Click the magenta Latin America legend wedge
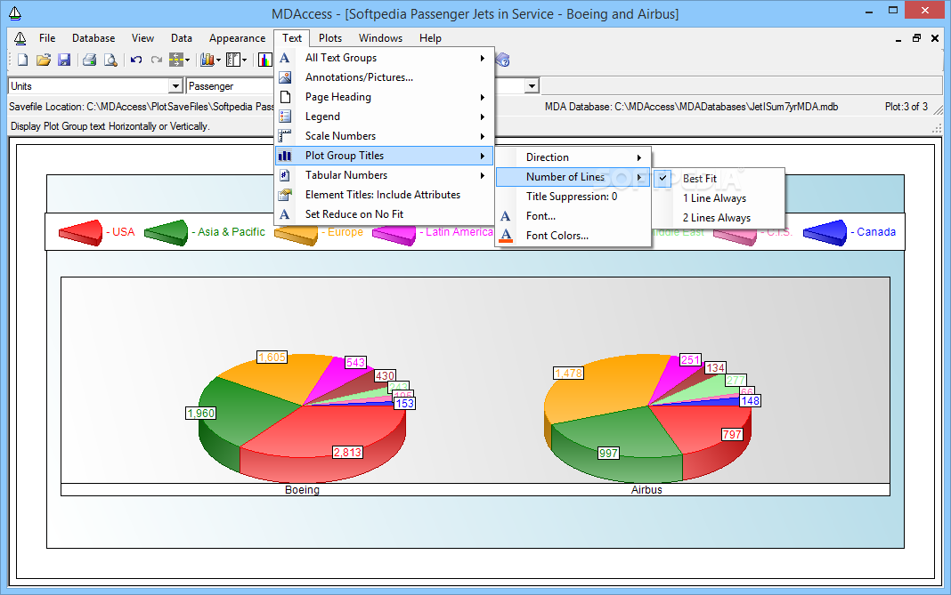The height and width of the screenshot is (595, 951). (x=394, y=235)
